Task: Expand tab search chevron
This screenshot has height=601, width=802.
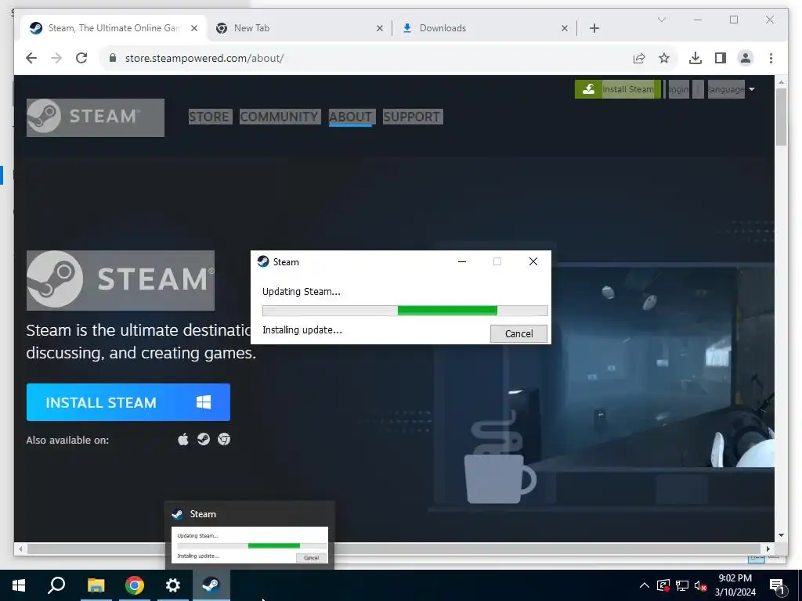Action: (x=661, y=20)
